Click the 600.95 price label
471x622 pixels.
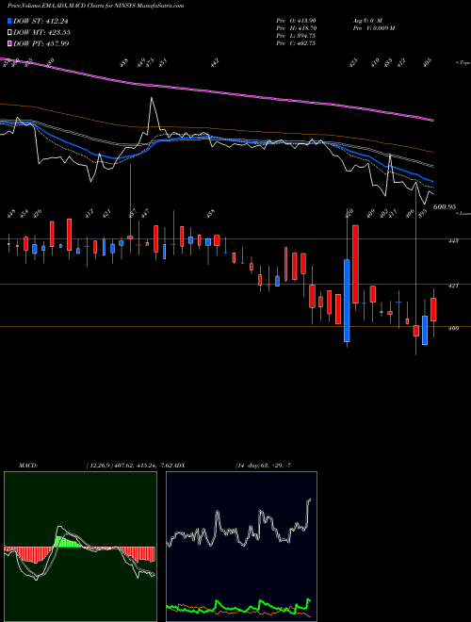tap(445, 206)
